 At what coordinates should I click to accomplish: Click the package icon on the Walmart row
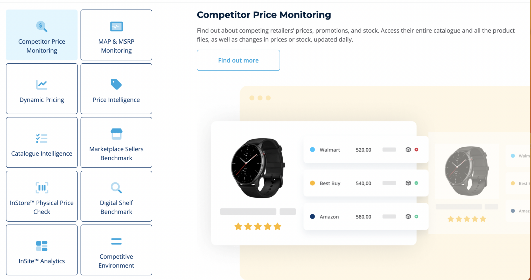click(x=408, y=149)
